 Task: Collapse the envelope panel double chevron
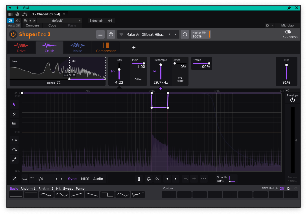287,90
